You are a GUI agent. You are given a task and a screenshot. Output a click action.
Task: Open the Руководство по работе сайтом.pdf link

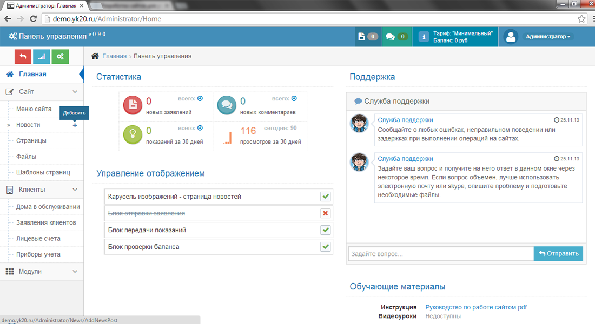click(476, 307)
